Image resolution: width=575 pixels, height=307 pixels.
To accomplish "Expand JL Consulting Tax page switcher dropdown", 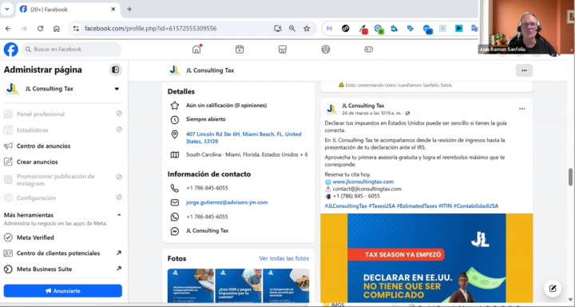I will click(117, 89).
